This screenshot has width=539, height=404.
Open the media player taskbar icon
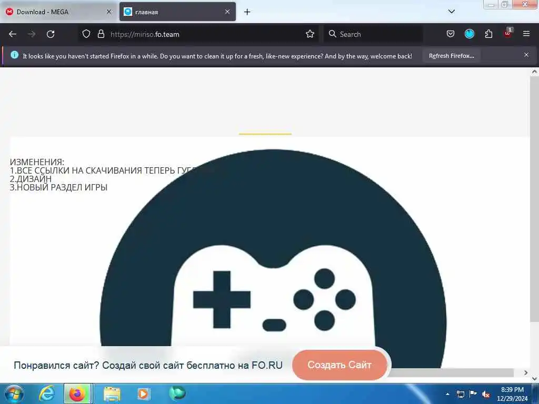144,394
